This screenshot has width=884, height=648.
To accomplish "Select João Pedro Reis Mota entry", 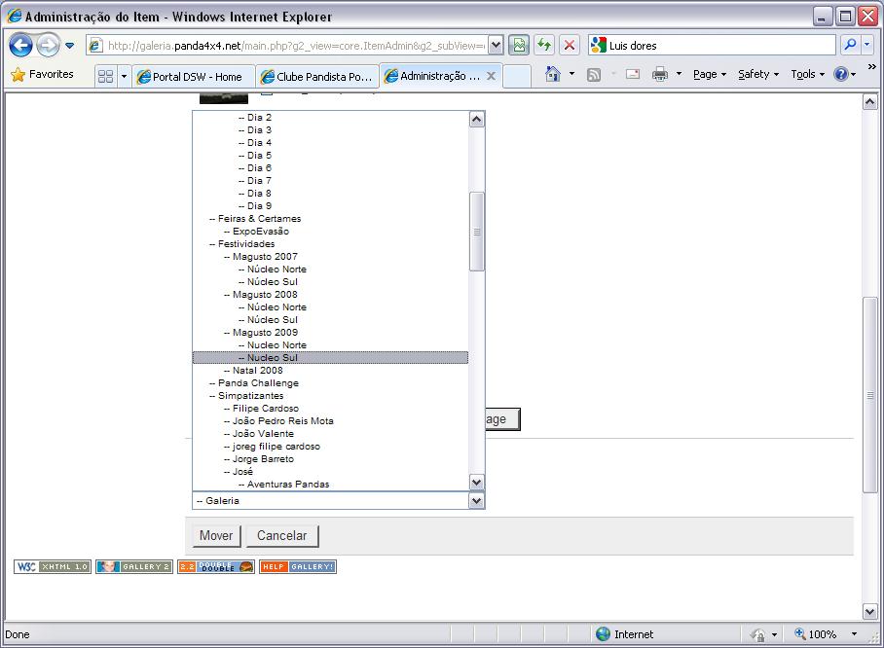I will pyautogui.click(x=330, y=420).
